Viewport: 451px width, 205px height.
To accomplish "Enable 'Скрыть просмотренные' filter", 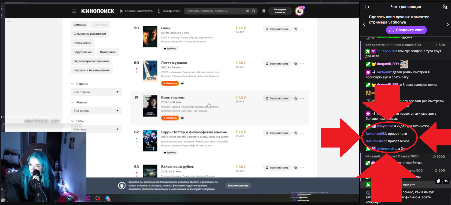I will pos(91,61).
